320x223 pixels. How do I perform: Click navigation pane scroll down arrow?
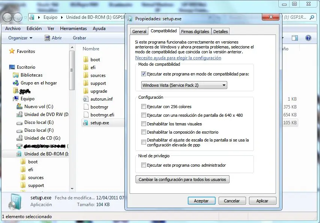[x=72, y=189]
